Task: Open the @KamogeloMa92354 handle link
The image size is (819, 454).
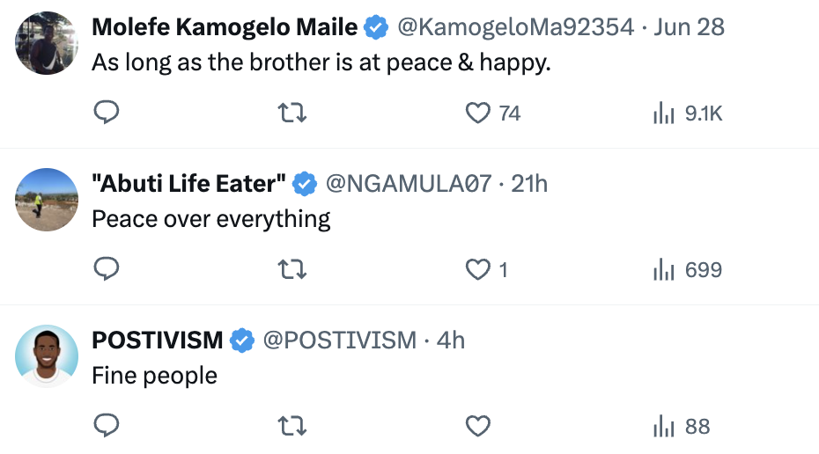Action: [x=515, y=27]
